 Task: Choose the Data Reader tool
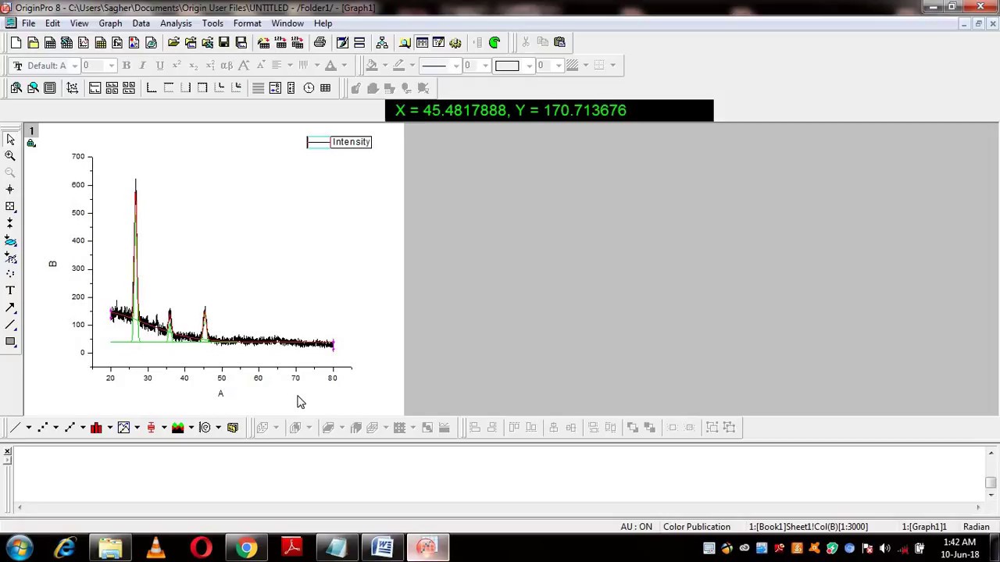10,207
